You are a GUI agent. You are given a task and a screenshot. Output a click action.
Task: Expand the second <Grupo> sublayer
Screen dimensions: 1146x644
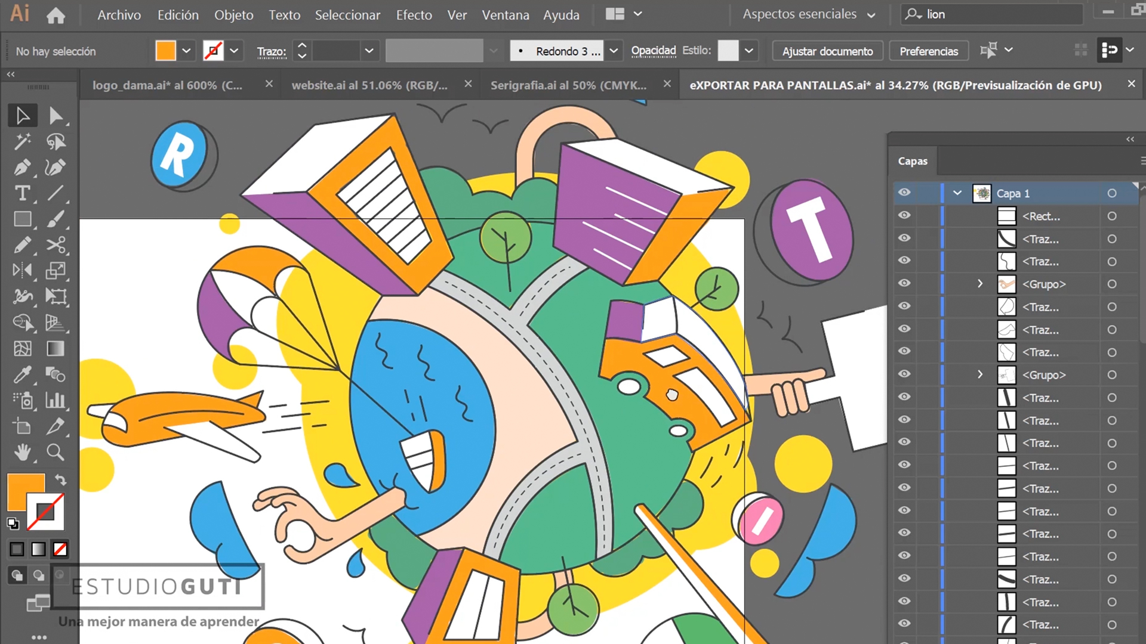980,374
